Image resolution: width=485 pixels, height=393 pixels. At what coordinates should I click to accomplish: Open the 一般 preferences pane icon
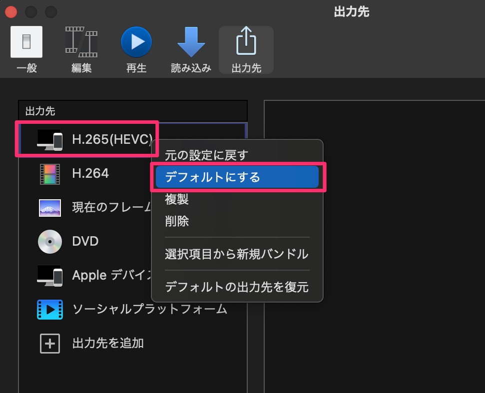pos(26,42)
